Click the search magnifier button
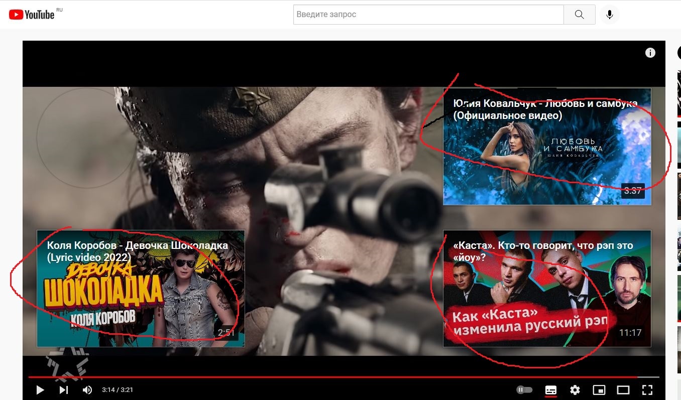This screenshot has height=400, width=681. 580,15
